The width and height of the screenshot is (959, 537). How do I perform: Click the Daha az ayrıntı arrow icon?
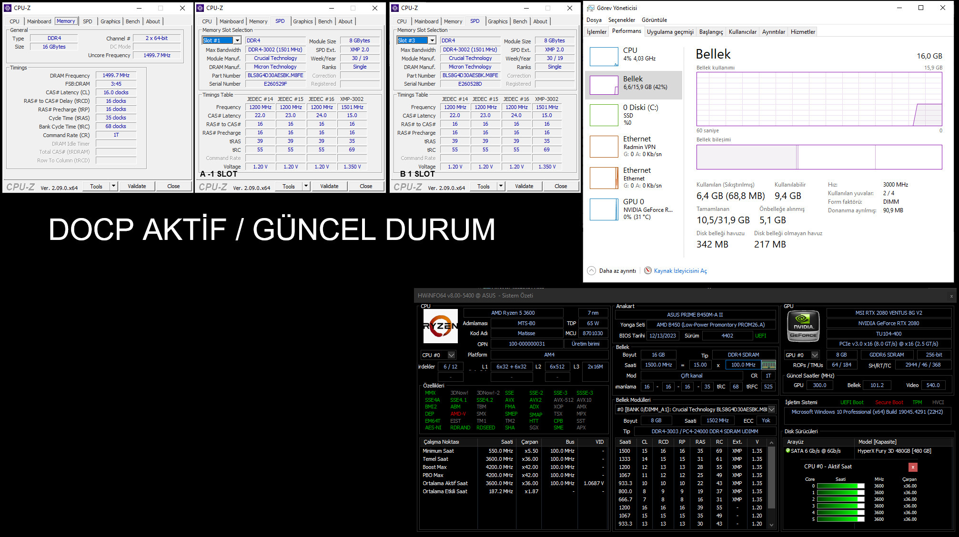click(x=591, y=270)
